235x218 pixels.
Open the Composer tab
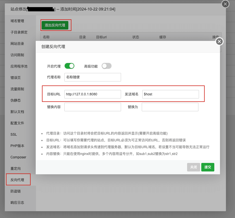pos(18,157)
